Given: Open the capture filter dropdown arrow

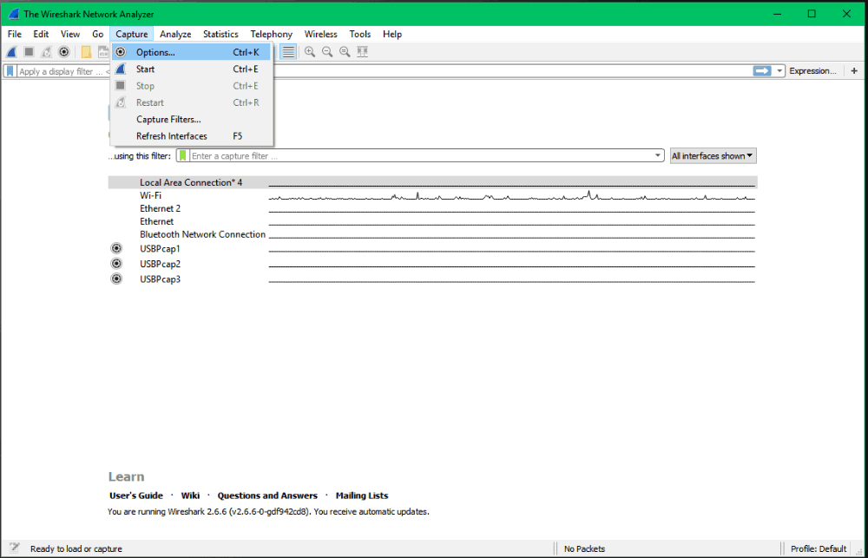Looking at the screenshot, I should (x=659, y=156).
